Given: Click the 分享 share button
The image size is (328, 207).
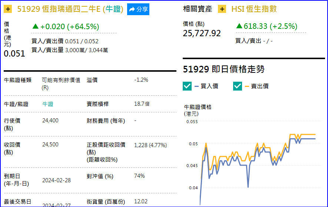Looking at the screenshot, I should (x=138, y=9).
